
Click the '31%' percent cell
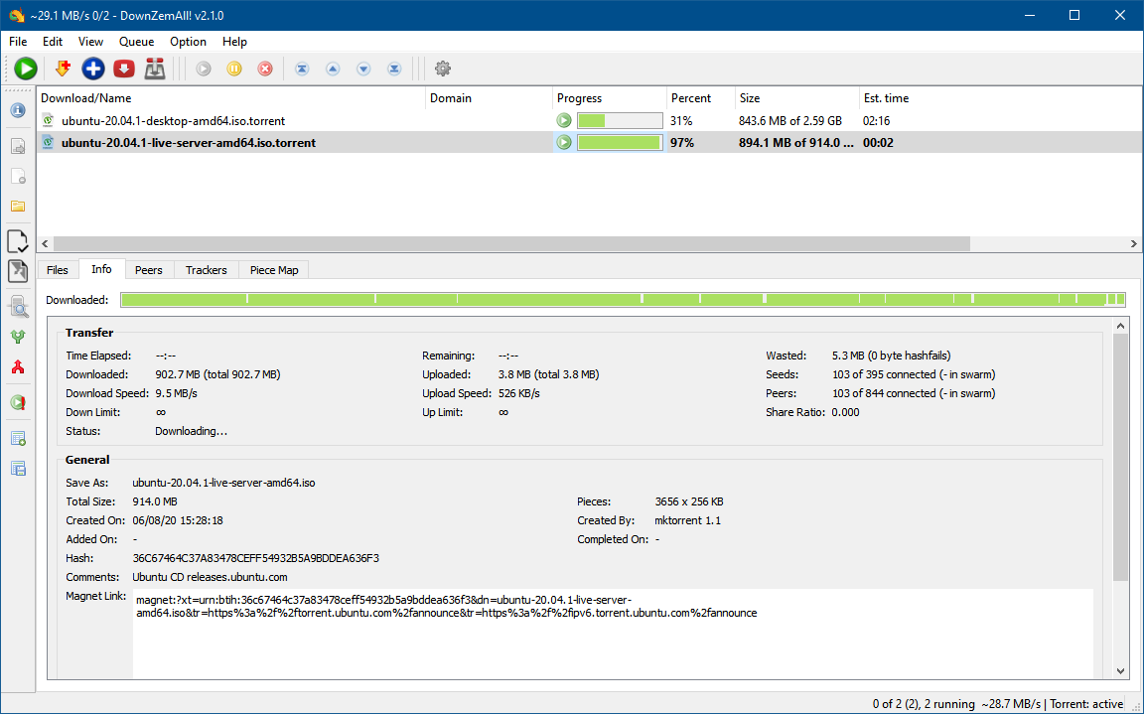coord(681,120)
